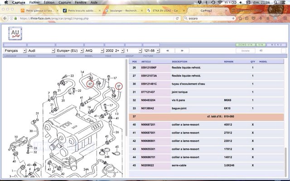Click the ARTICLE column header

click(146, 62)
